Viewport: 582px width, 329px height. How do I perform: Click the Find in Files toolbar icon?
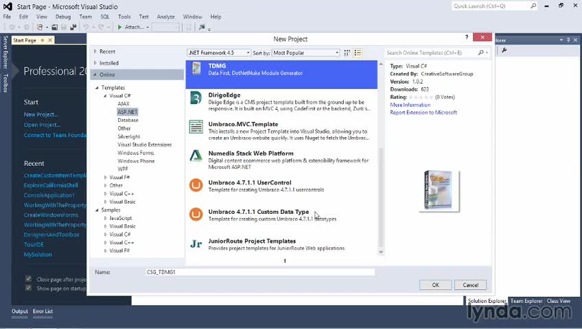(202, 27)
